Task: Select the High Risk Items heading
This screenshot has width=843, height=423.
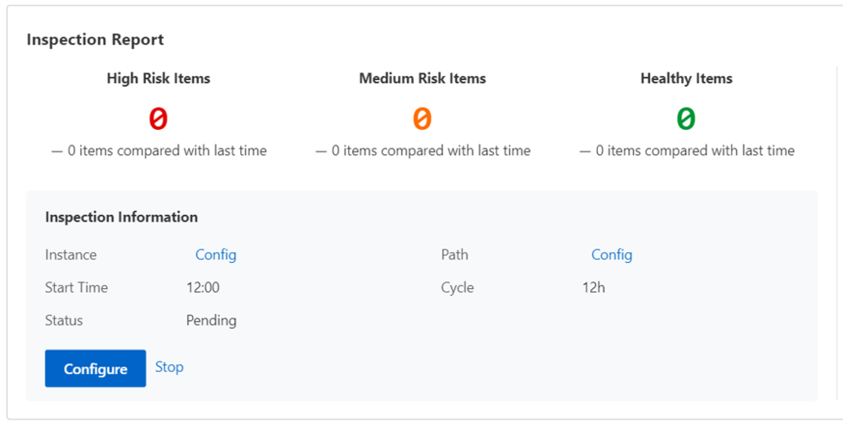Action: [x=158, y=78]
